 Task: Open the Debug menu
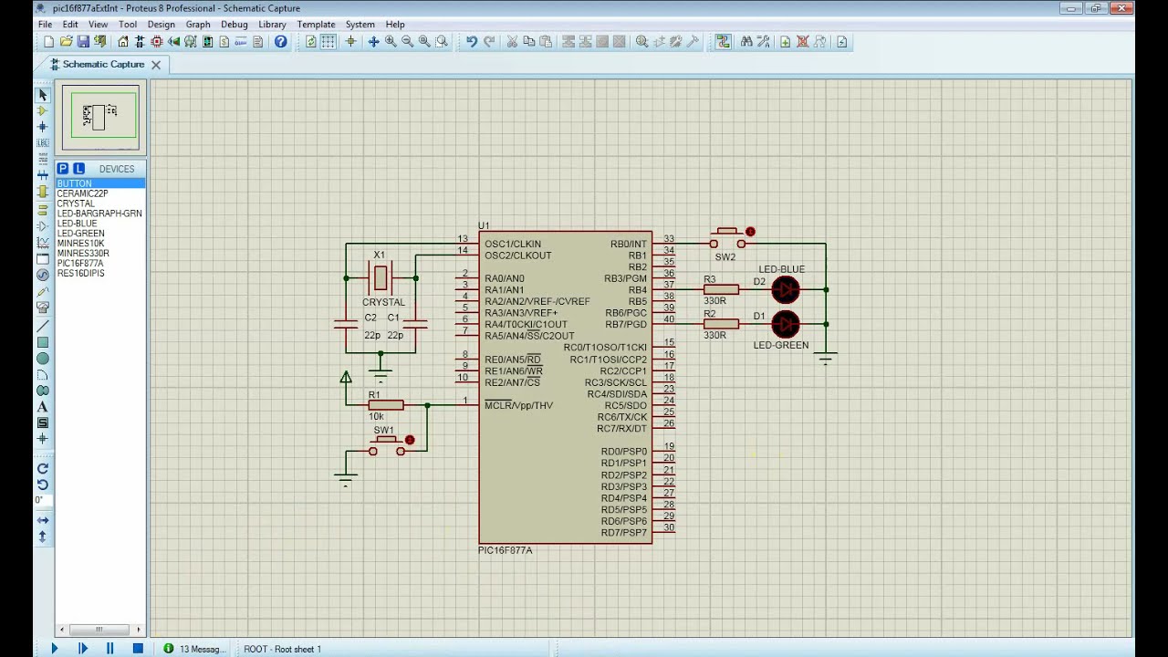235,25
